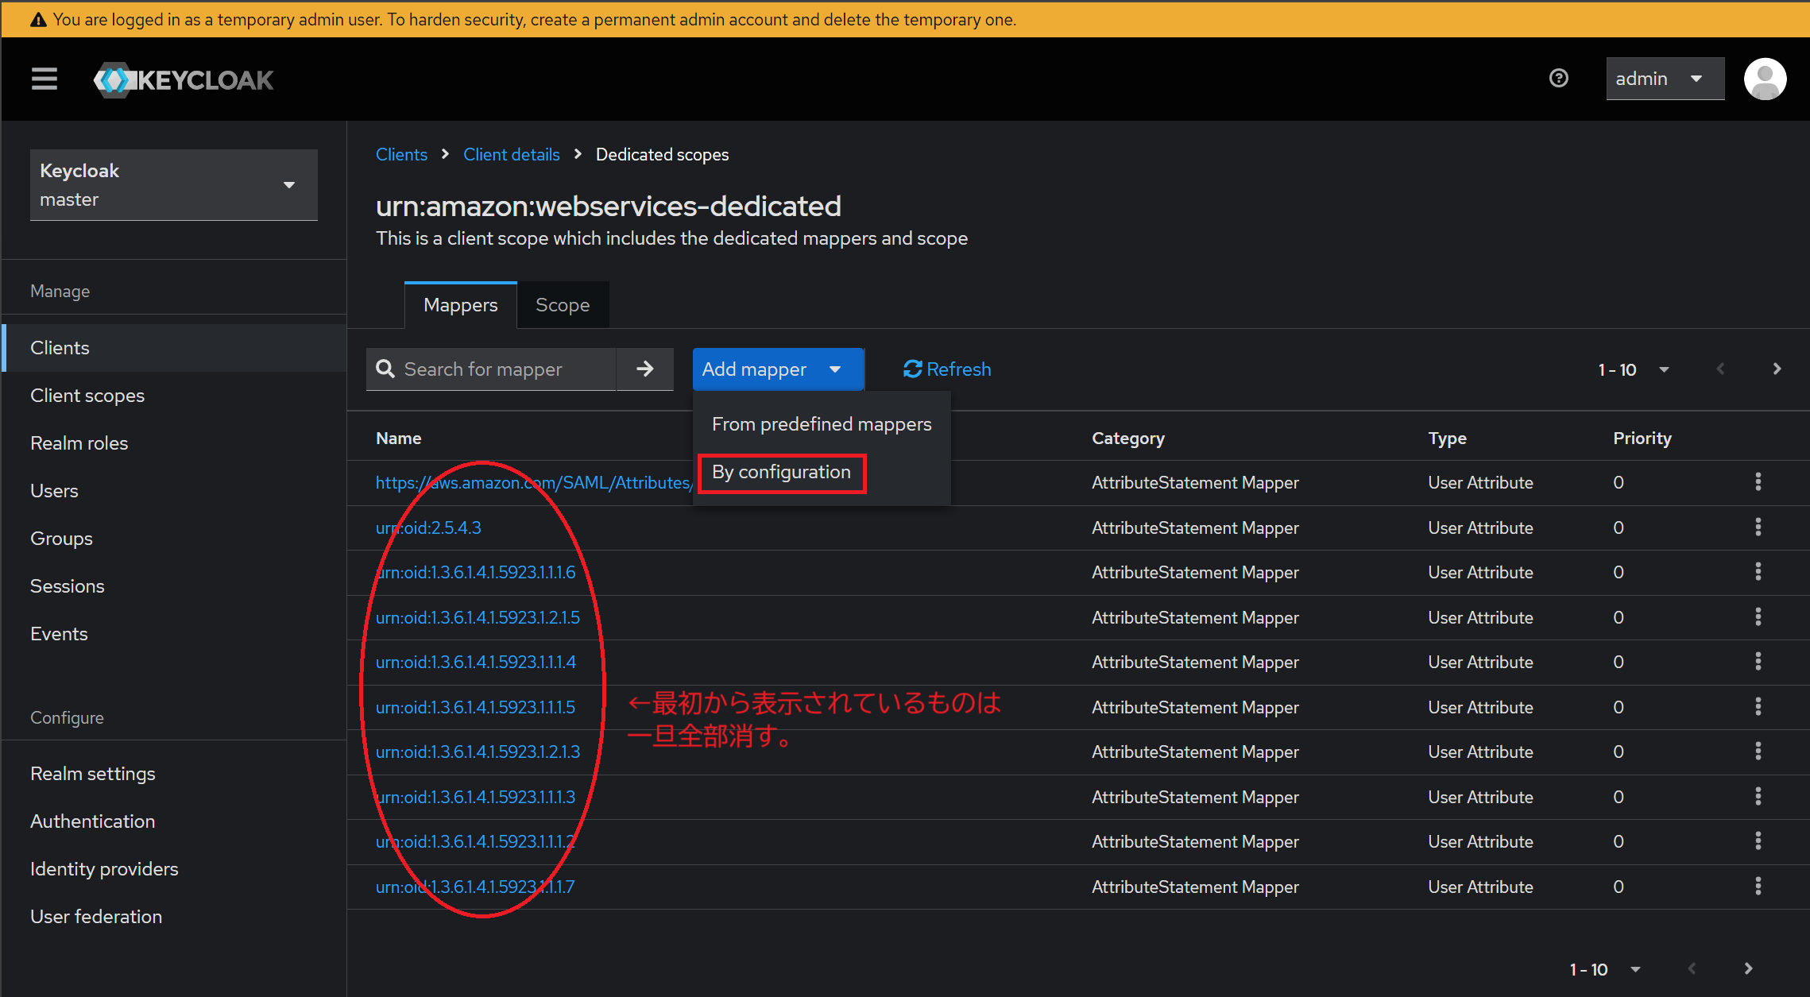Image resolution: width=1810 pixels, height=997 pixels.
Task: Choose From predefined mappers option
Action: [x=821, y=424]
